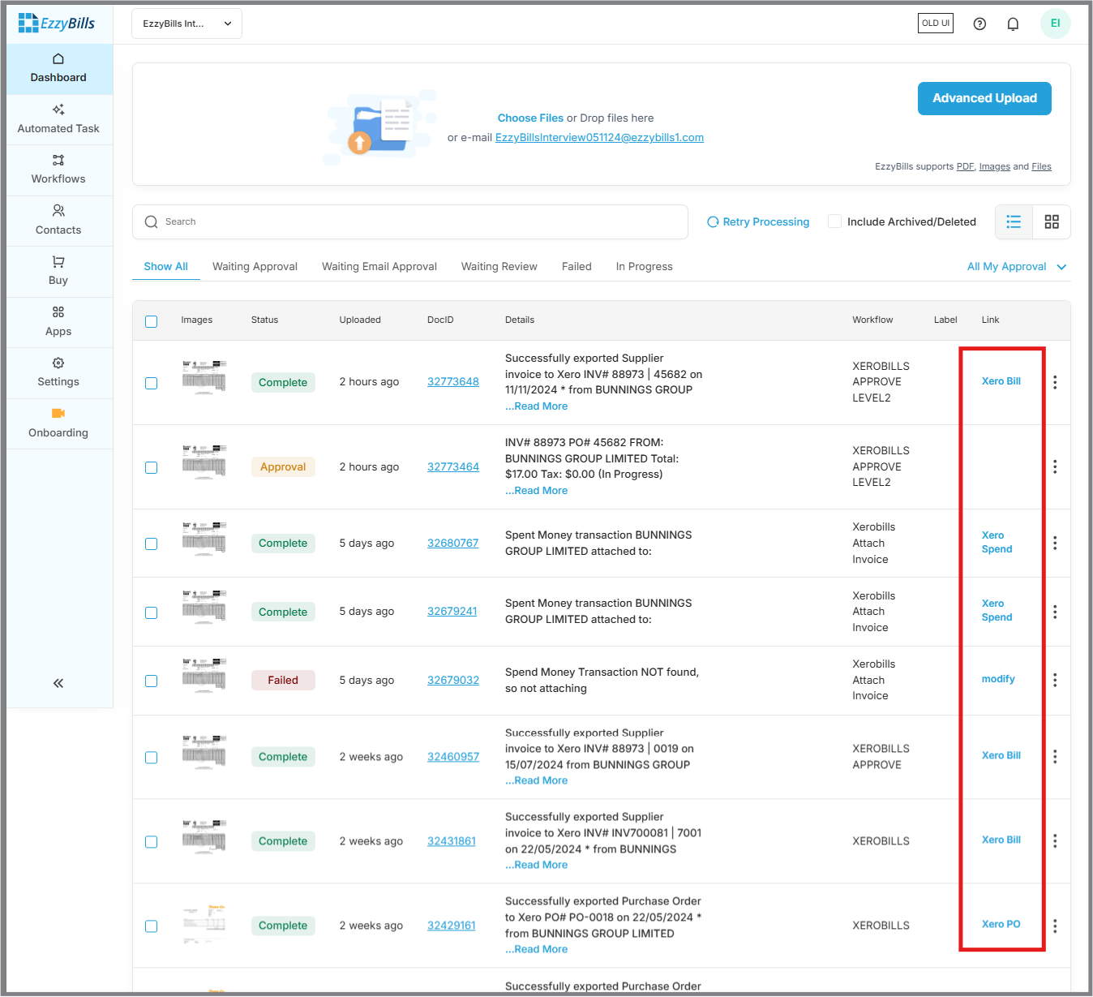Select checkbox for document 32460957

tap(151, 757)
